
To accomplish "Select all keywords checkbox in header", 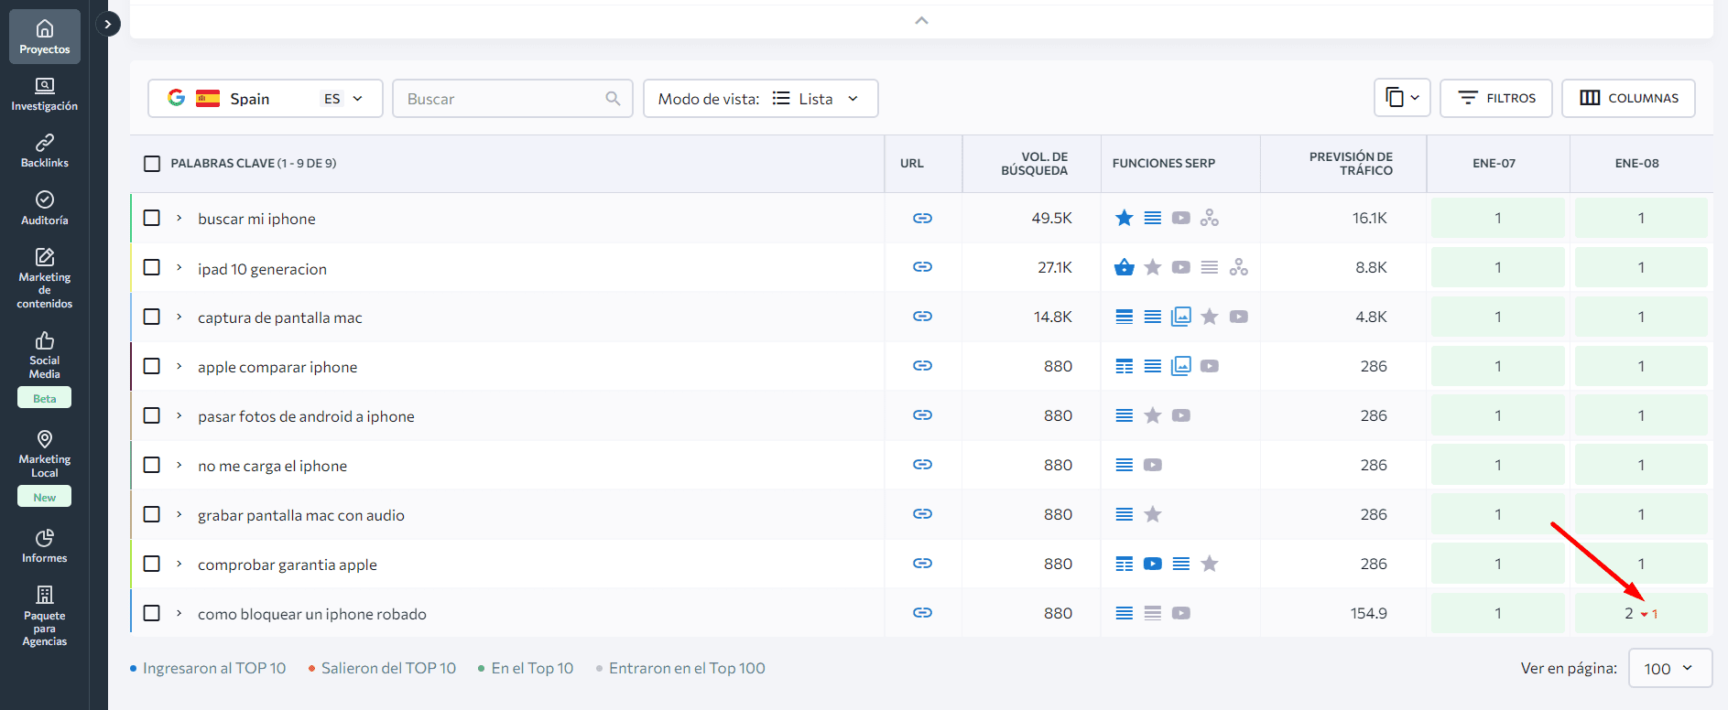I will pyautogui.click(x=152, y=164).
